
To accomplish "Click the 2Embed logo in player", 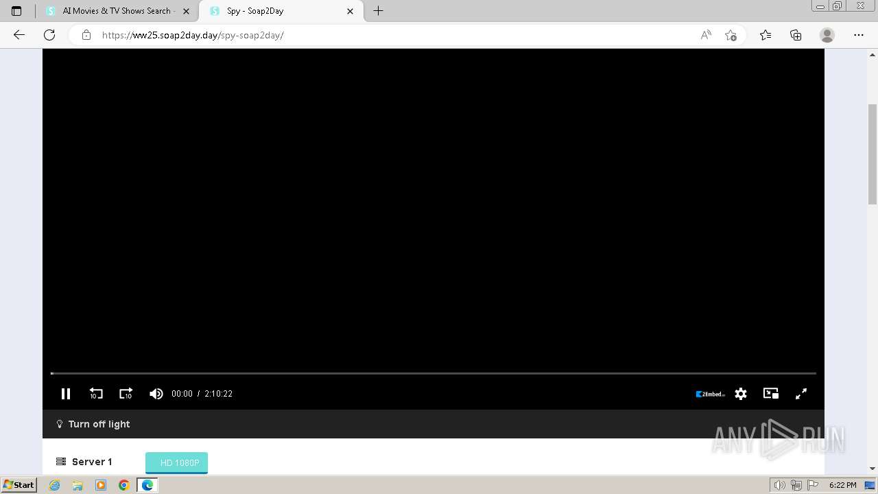I will [711, 394].
